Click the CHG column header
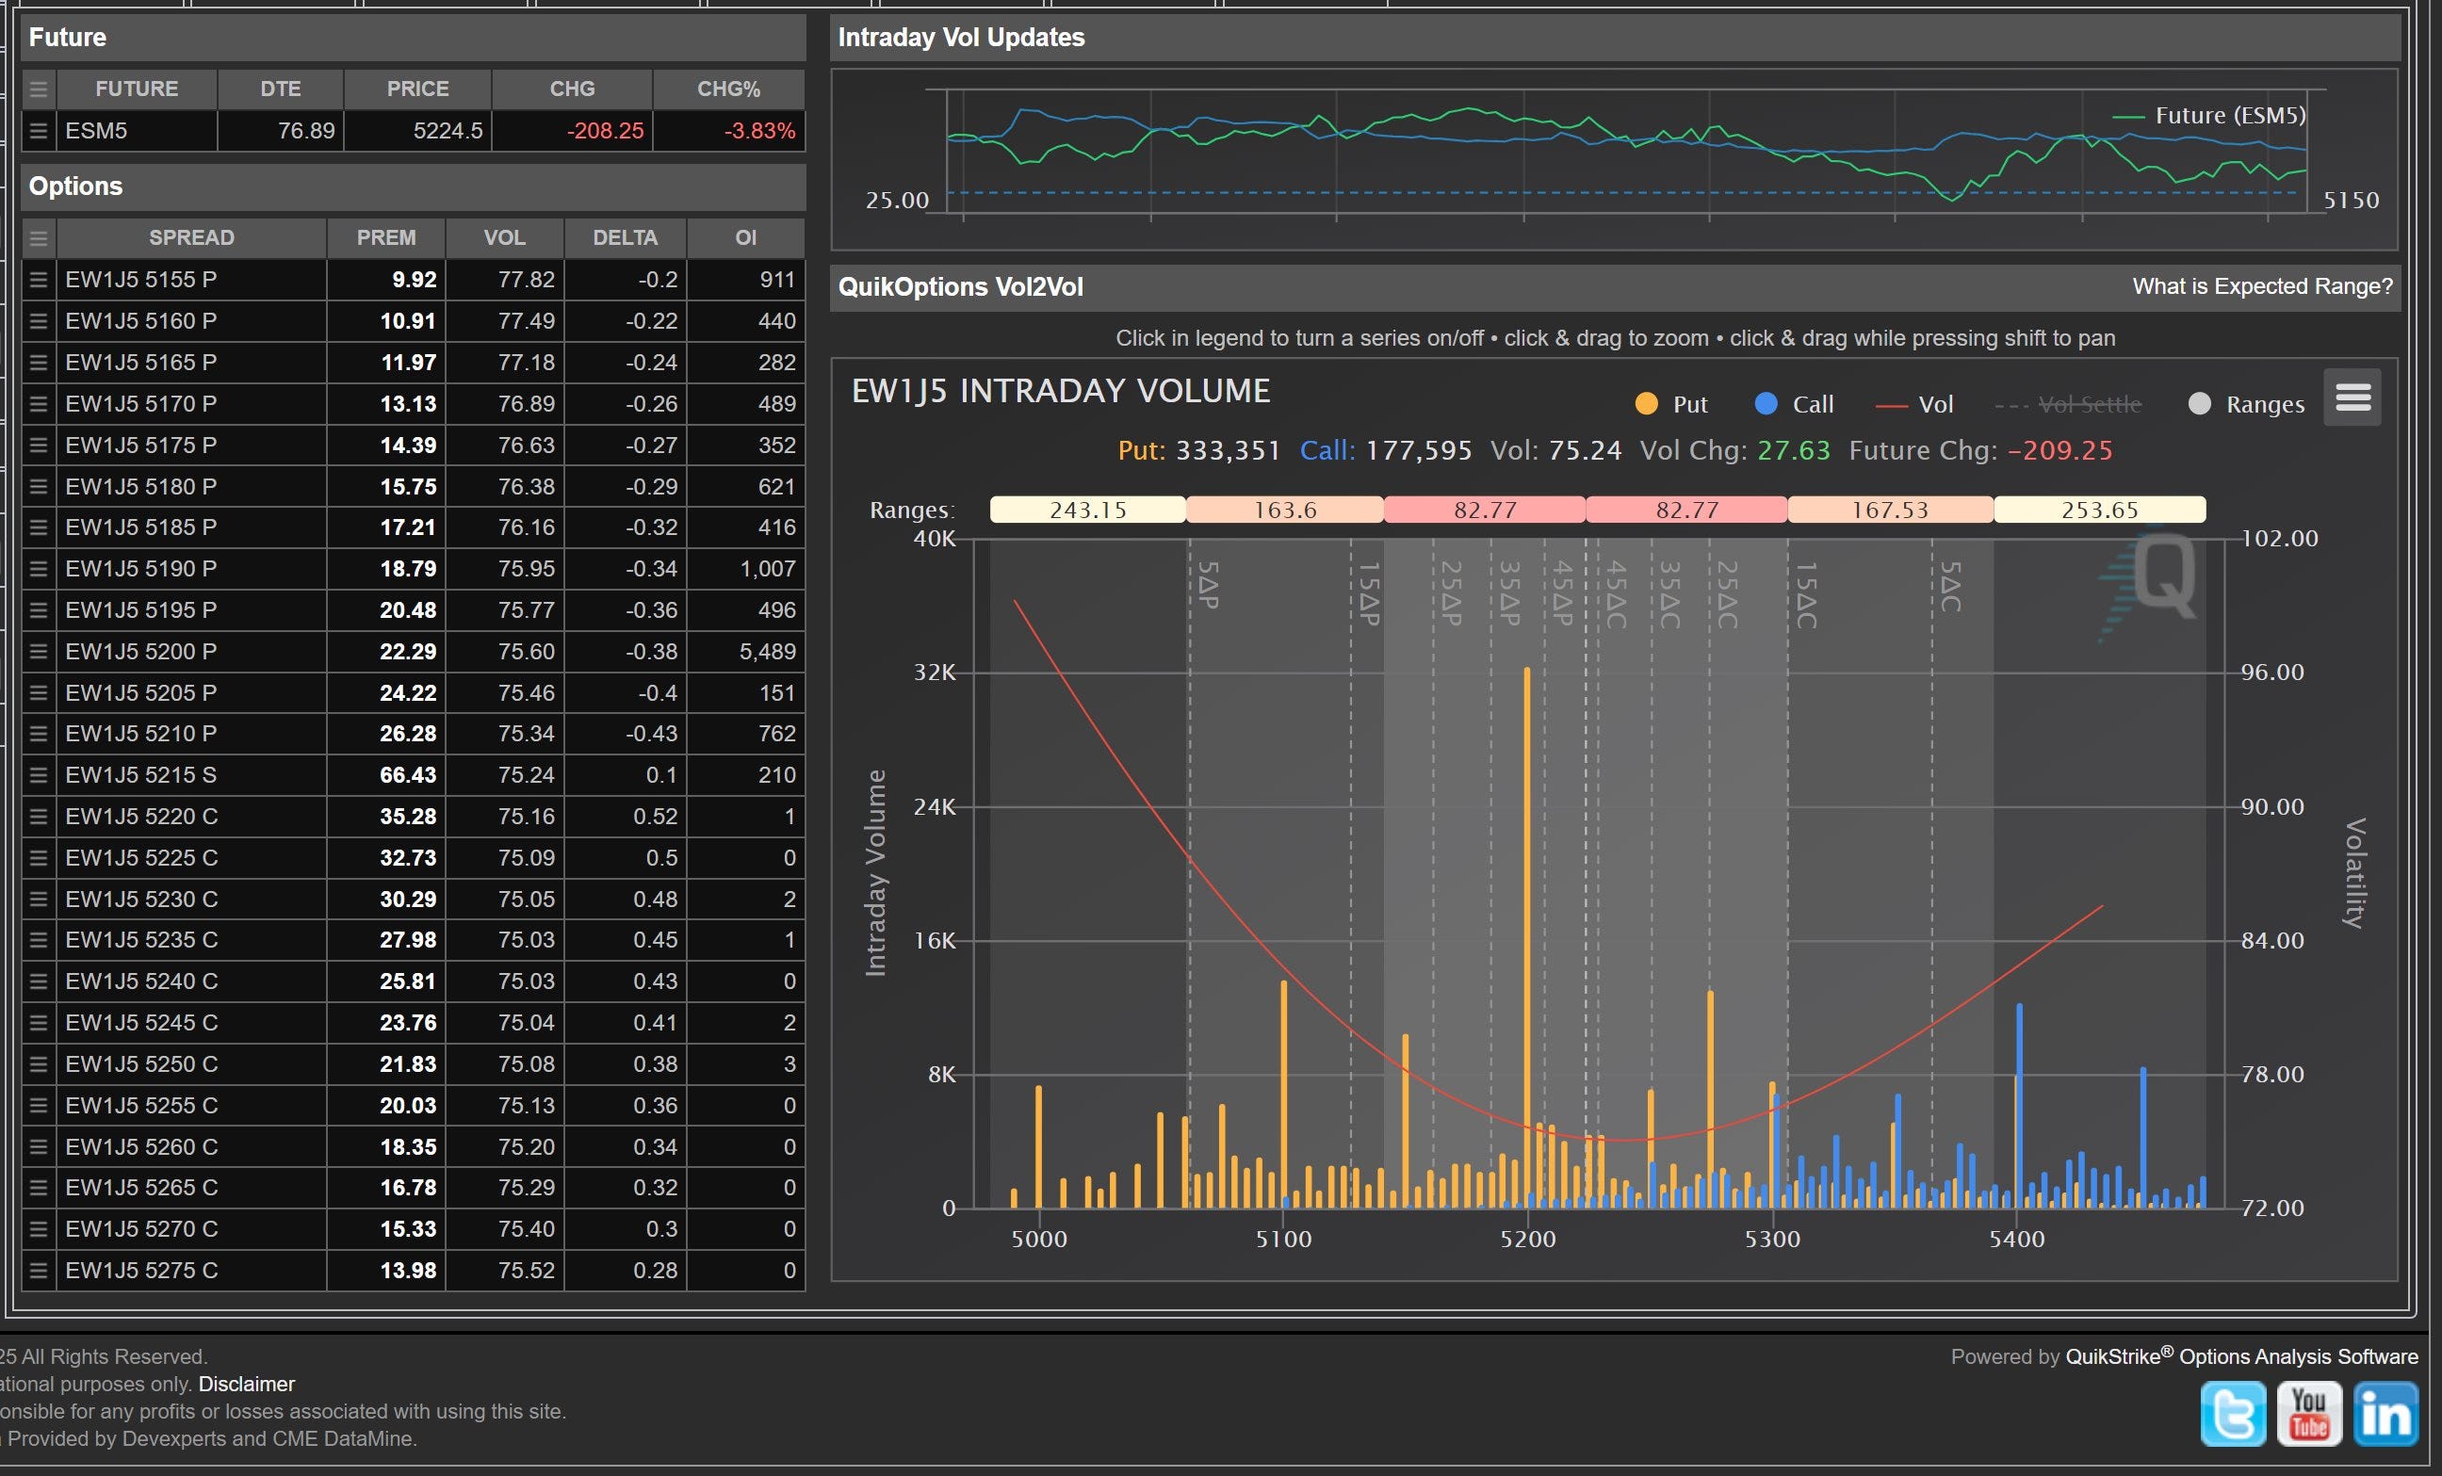Image resolution: width=2442 pixels, height=1476 pixels. (572, 89)
